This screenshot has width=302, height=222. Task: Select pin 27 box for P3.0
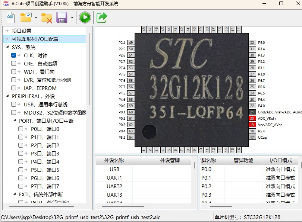252,74
